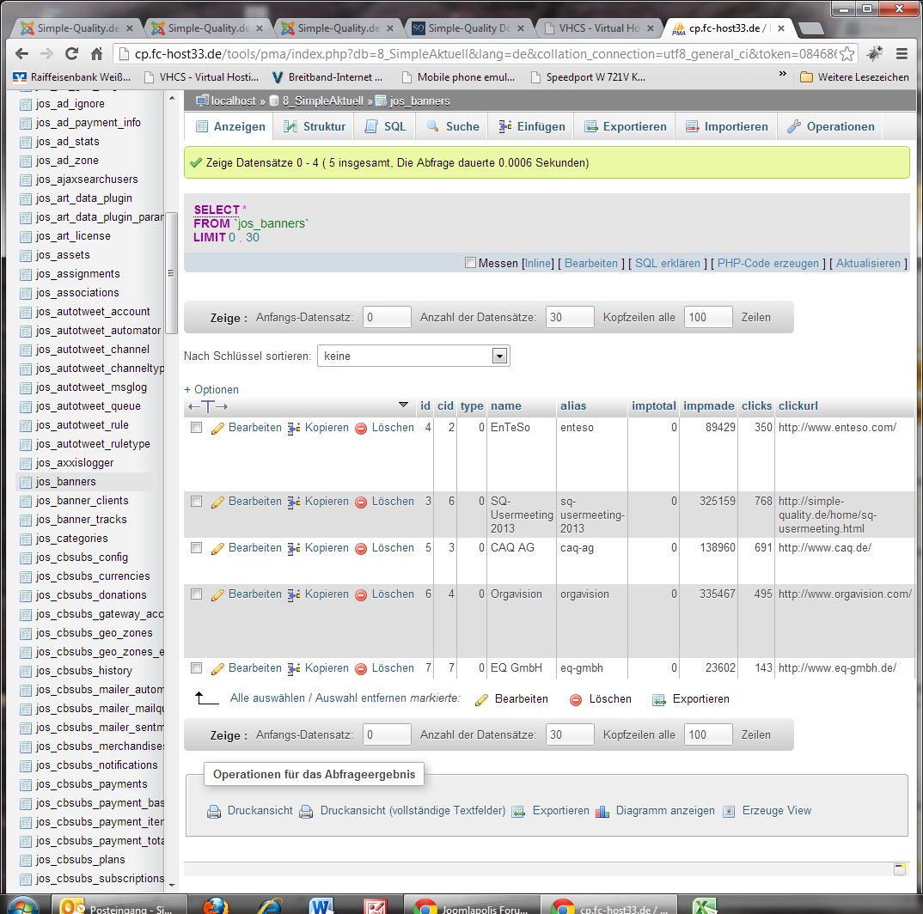Open the Weitere Lesezeichen bookmarks folder
The height and width of the screenshot is (914, 923).
pyautogui.click(x=855, y=77)
